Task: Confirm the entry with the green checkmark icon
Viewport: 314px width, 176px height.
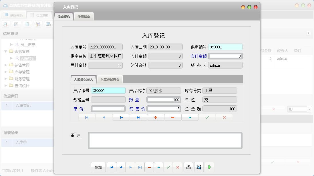Action: [x=207, y=117]
